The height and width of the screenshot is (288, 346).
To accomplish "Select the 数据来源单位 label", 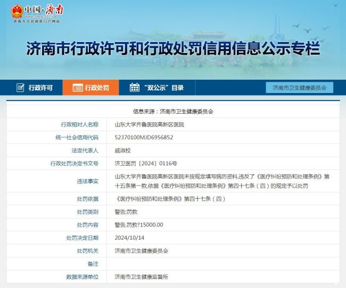I will point(82,277).
